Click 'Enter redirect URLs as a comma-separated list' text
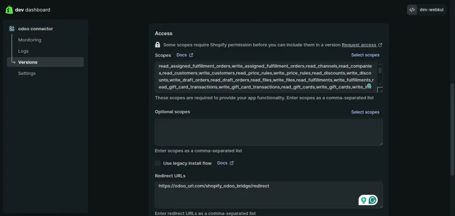The image size is (455, 216). (x=205, y=213)
